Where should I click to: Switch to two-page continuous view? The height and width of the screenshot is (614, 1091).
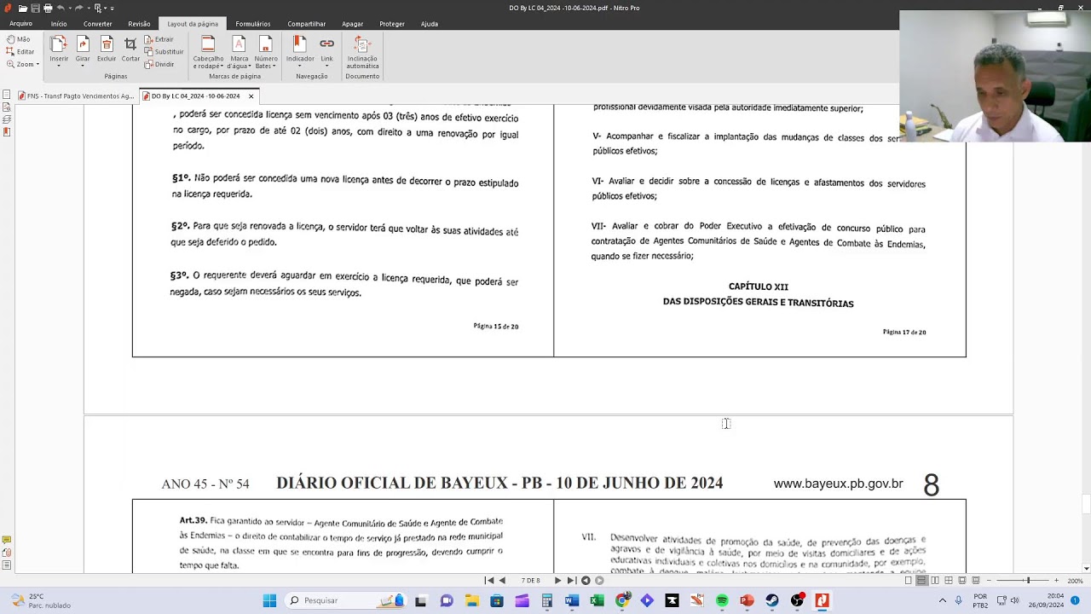pyautogui.click(x=949, y=581)
